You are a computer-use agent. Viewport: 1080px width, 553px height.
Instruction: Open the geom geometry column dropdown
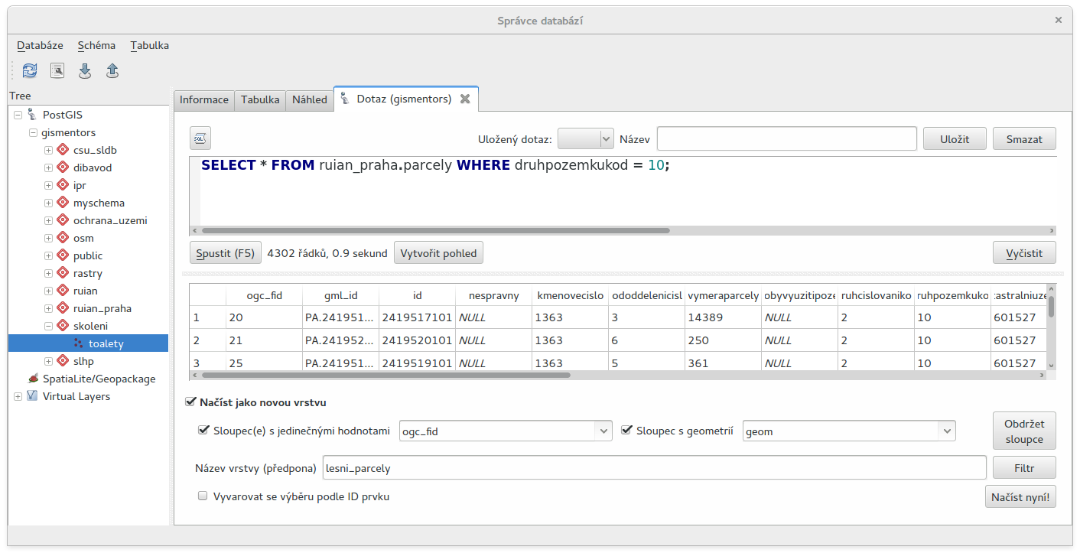849,431
